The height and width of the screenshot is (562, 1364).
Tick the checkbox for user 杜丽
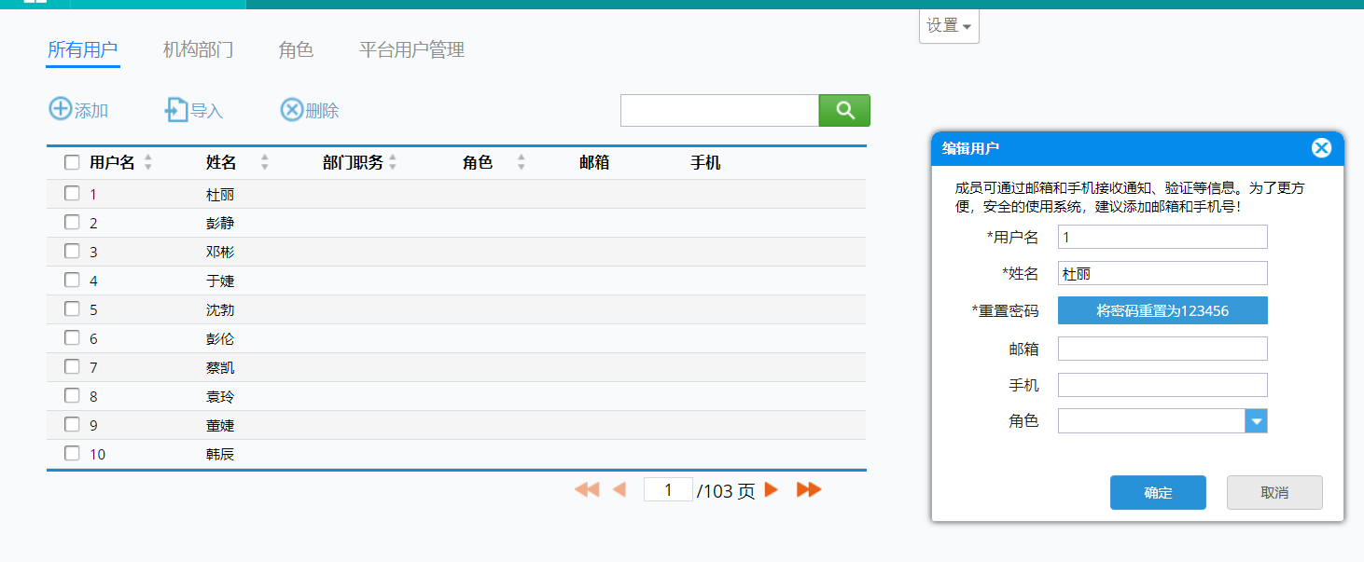72,194
